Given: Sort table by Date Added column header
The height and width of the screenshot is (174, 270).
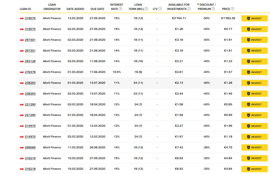Looking at the screenshot, I should (75, 9).
